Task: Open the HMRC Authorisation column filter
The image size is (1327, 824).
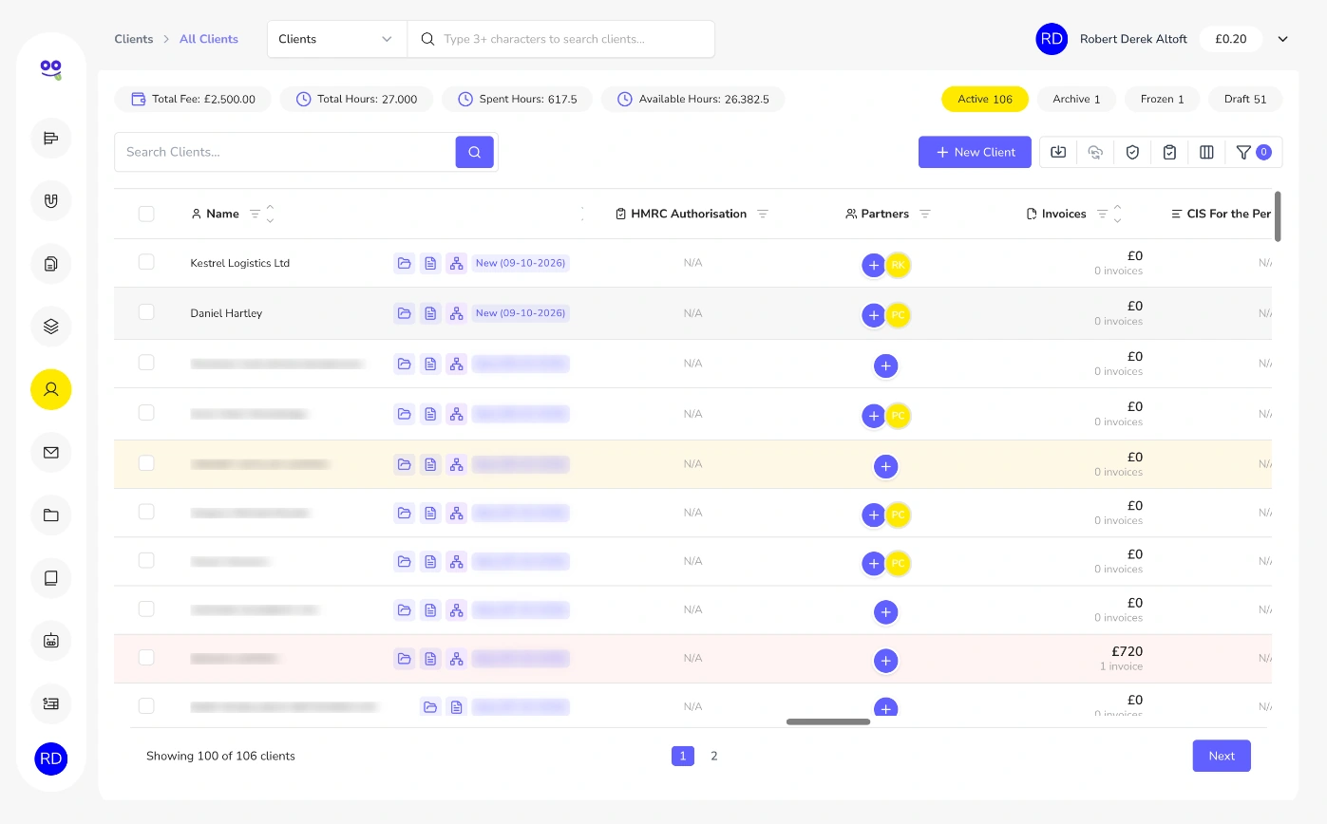Action: (763, 214)
